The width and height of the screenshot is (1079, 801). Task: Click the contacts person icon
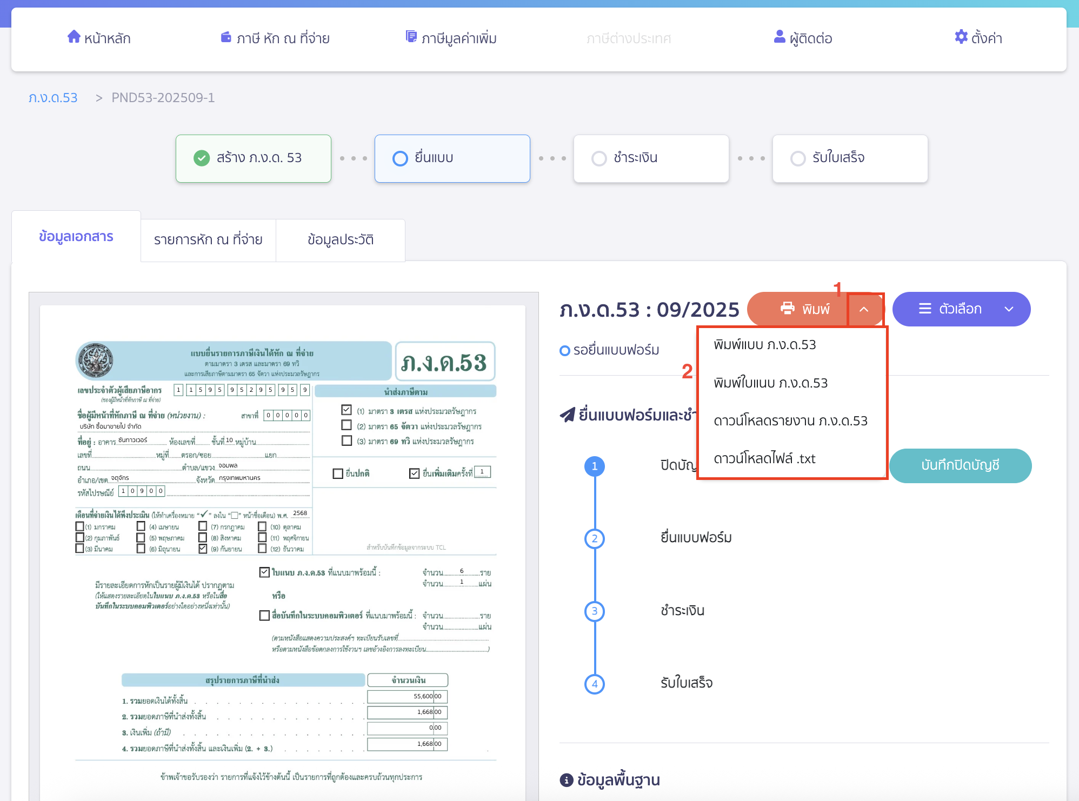tap(779, 37)
